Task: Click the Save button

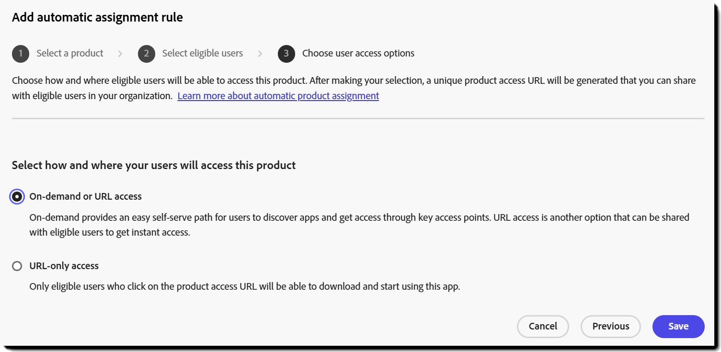Action: pyautogui.click(x=678, y=326)
